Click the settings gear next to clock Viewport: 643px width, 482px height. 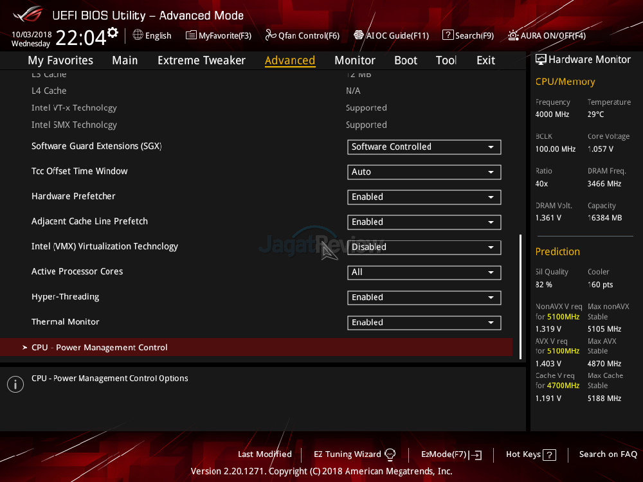coord(113,33)
